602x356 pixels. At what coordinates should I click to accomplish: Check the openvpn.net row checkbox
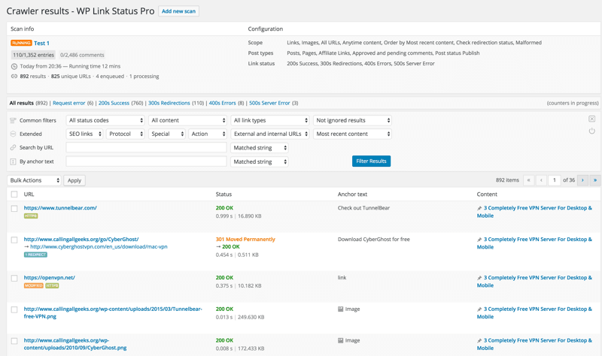click(x=14, y=278)
